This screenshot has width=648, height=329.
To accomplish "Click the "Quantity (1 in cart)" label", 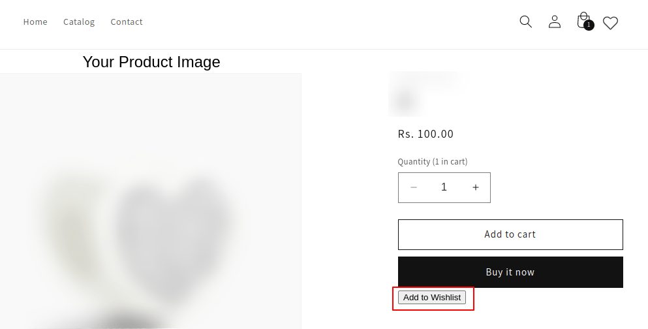I will coord(433,162).
